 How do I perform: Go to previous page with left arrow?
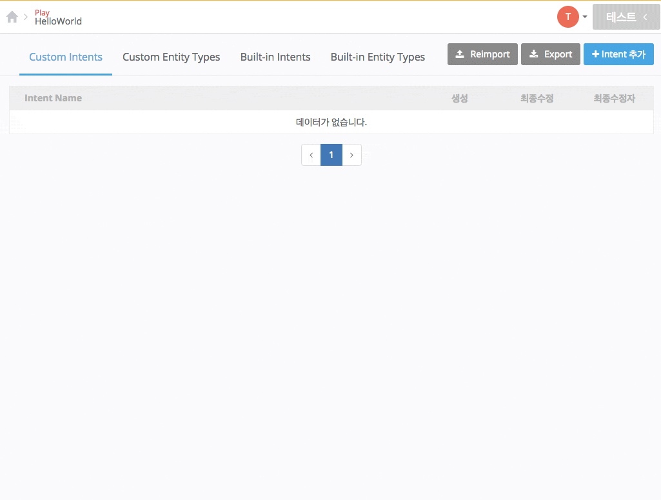click(x=311, y=155)
